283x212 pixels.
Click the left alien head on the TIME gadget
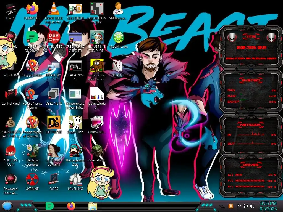click(232, 38)
